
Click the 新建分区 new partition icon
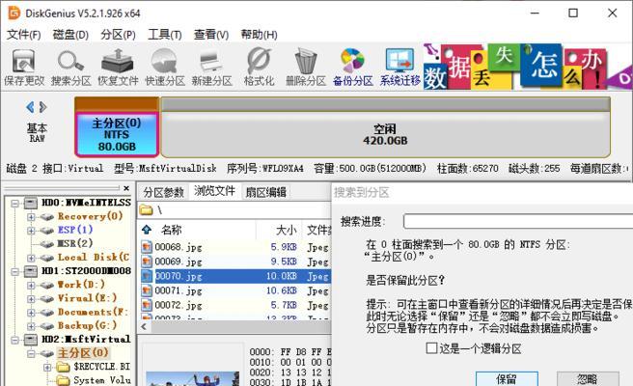click(x=211, y=67)
